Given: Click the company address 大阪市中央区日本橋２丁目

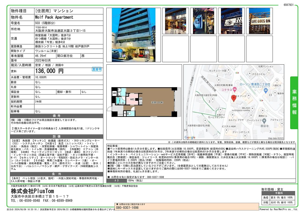Looking at the screenshot, I should click(x=40, y=196).
